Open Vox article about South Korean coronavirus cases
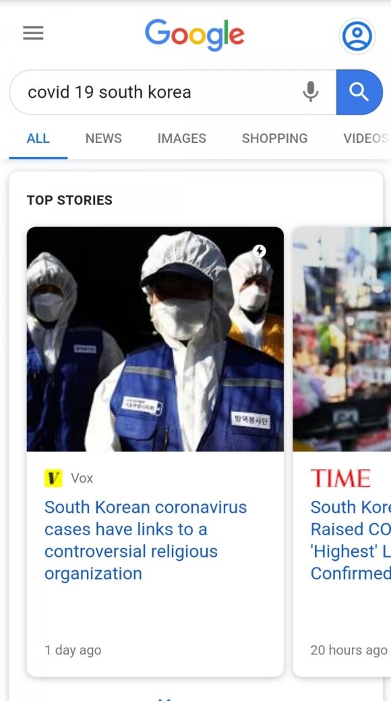Image resolution: width=391 pixels, height=701 pixels. tap(146, 540)
